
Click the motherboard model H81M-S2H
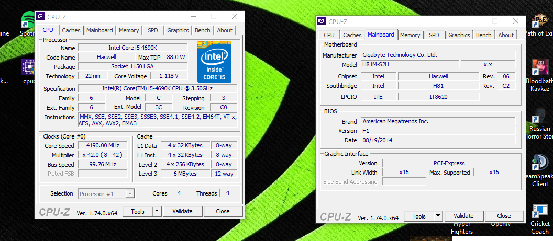[x=410, y=65]
